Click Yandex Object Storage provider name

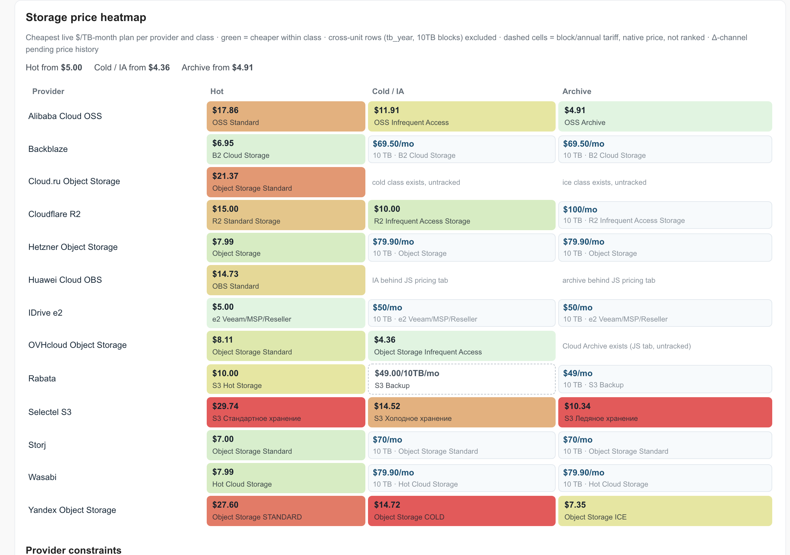click(72, 510)
